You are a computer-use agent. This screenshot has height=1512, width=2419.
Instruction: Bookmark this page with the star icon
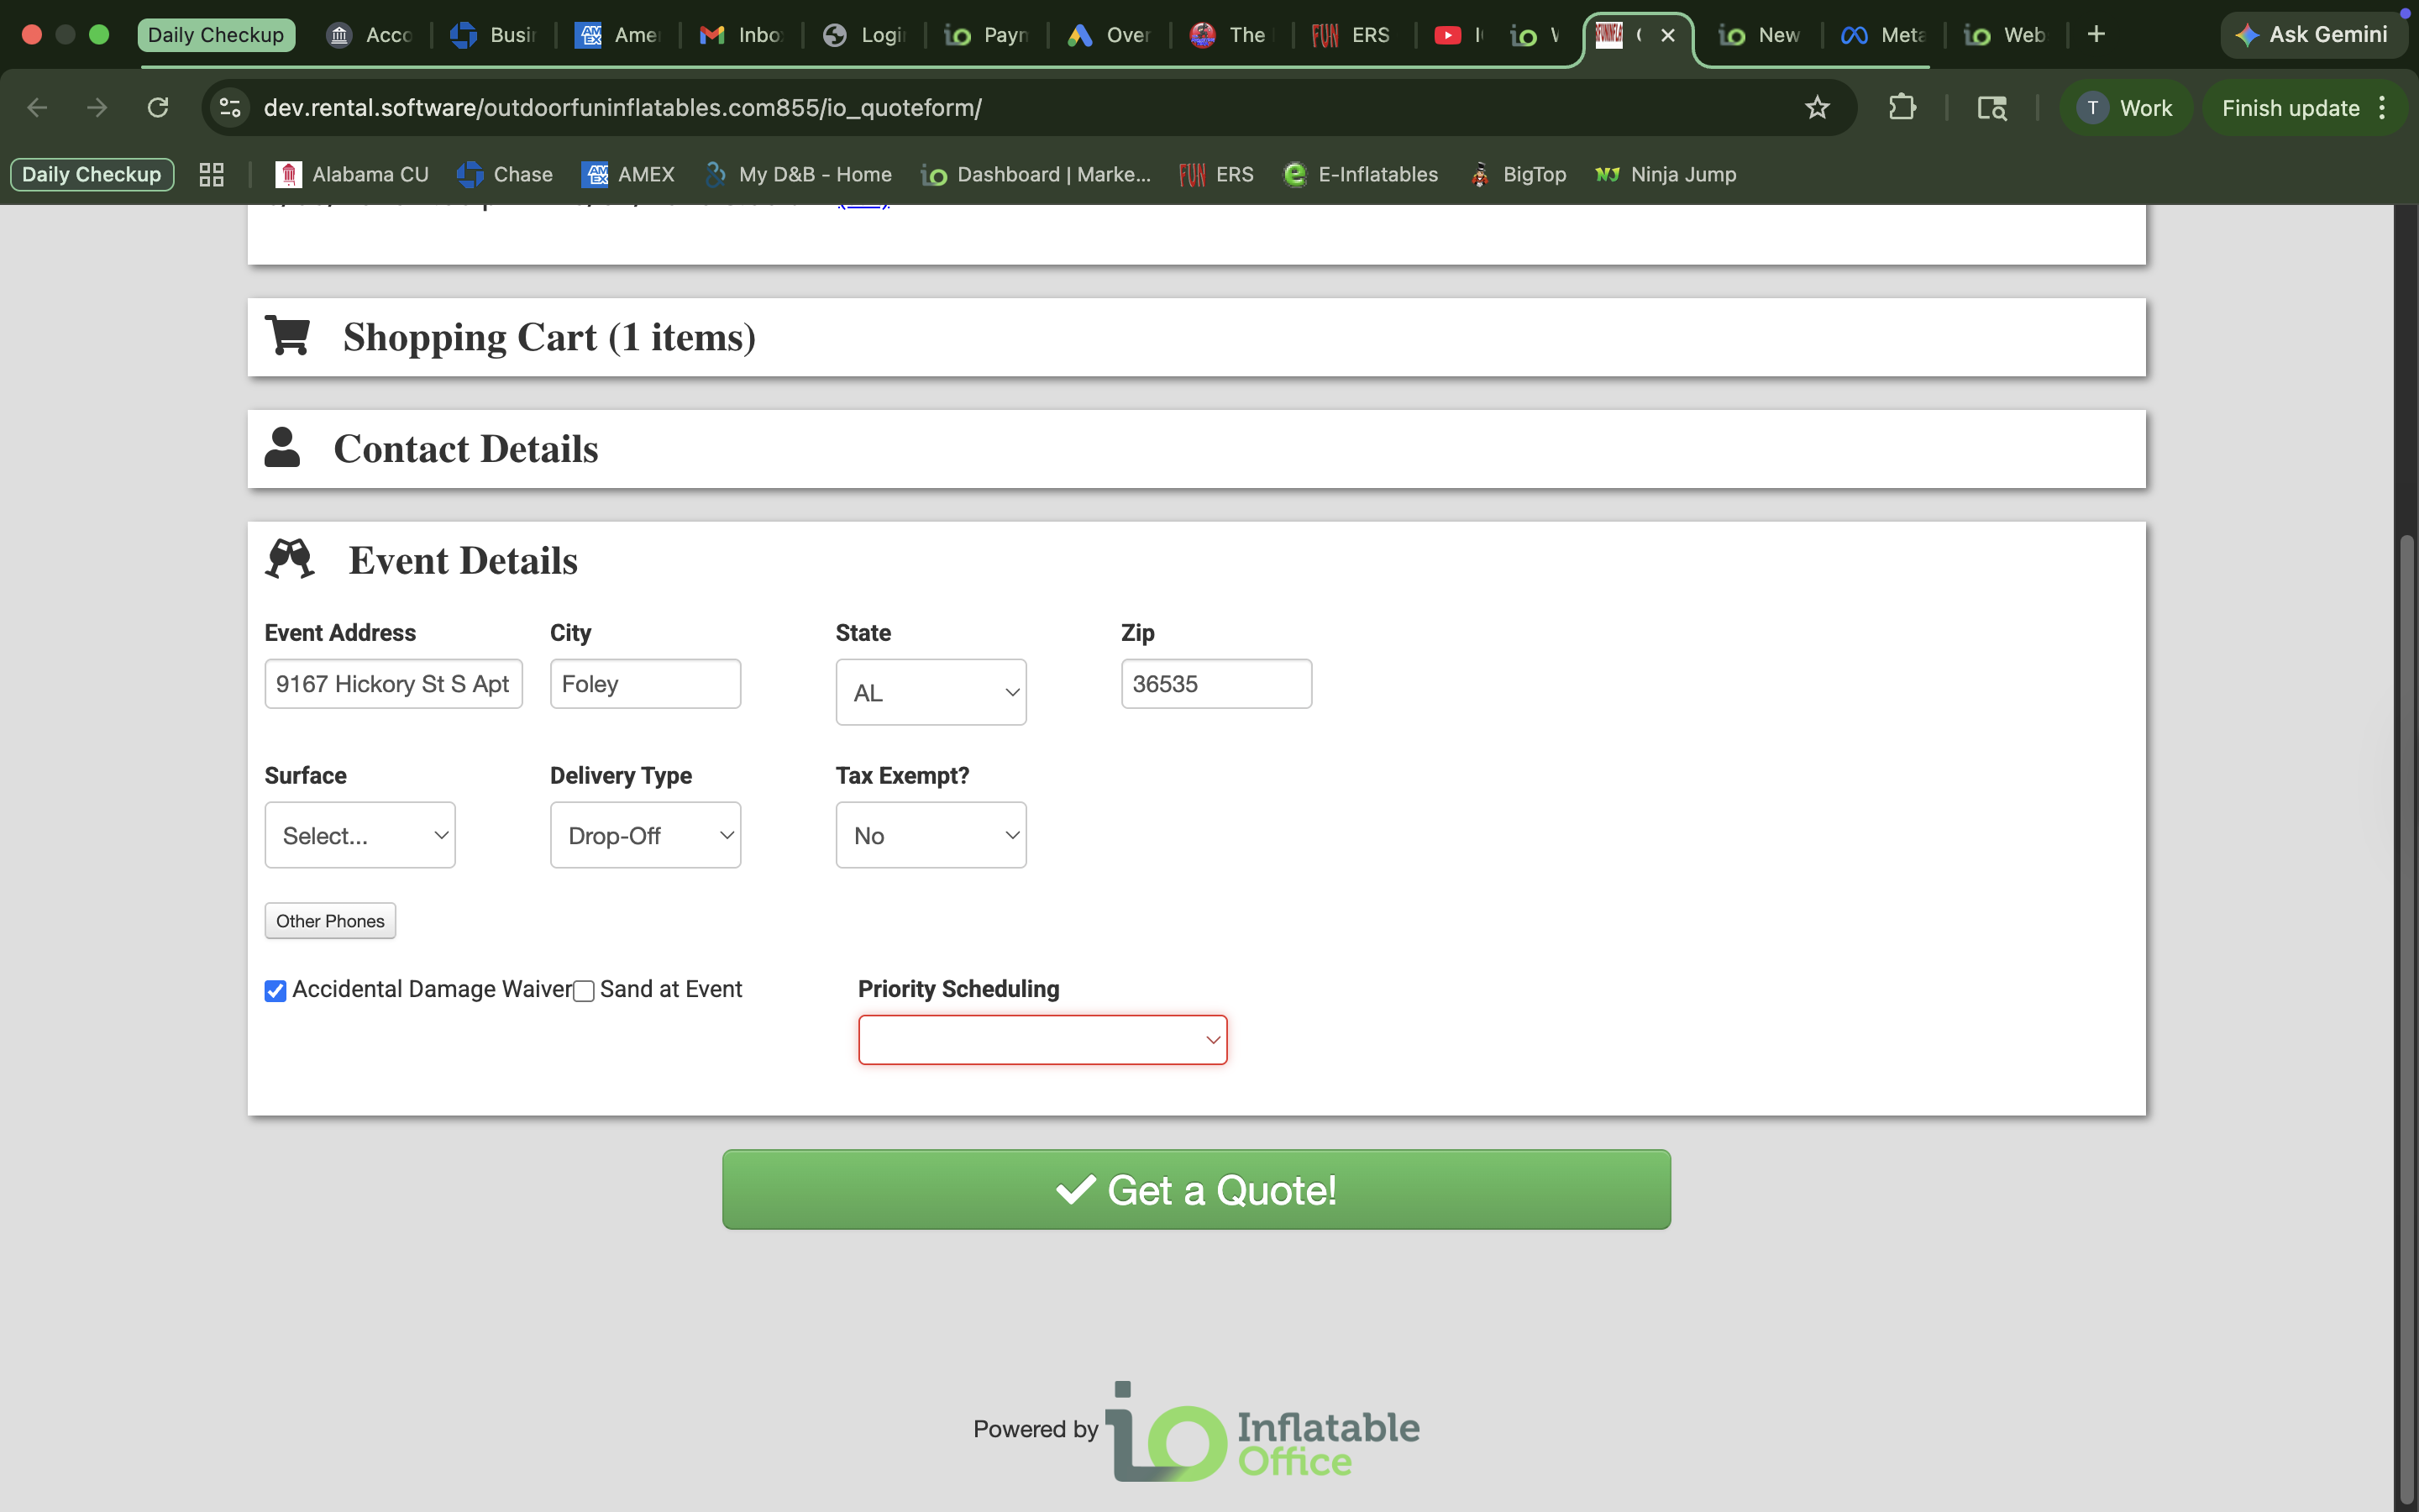click(1816, 107)
